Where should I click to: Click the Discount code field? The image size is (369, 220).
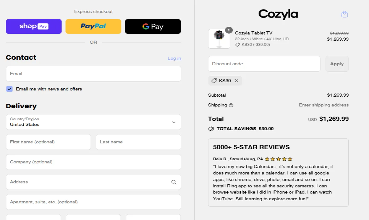[x=264, y=64]
